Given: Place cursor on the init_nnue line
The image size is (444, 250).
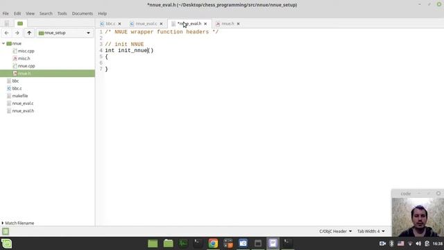Looking at the screenshot, I should click(x=129, y=51).
